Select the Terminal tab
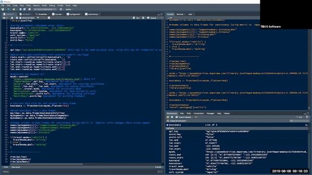312x175 pixels. pyautogui.click(x=180, y=14)
